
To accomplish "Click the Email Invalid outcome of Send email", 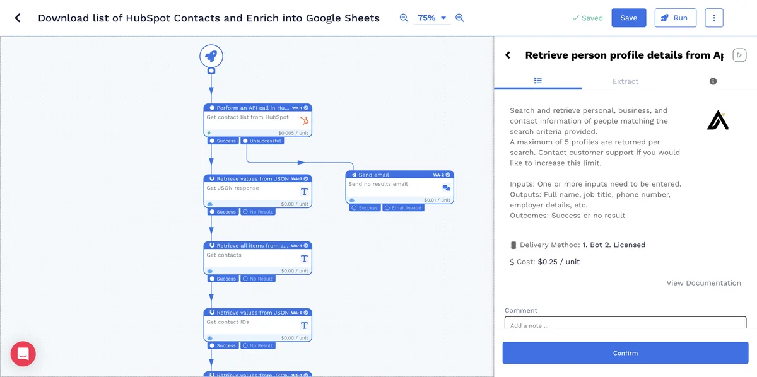I will click(403, 207).
